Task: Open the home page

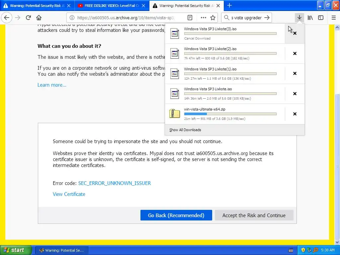Action: (39, 18)
